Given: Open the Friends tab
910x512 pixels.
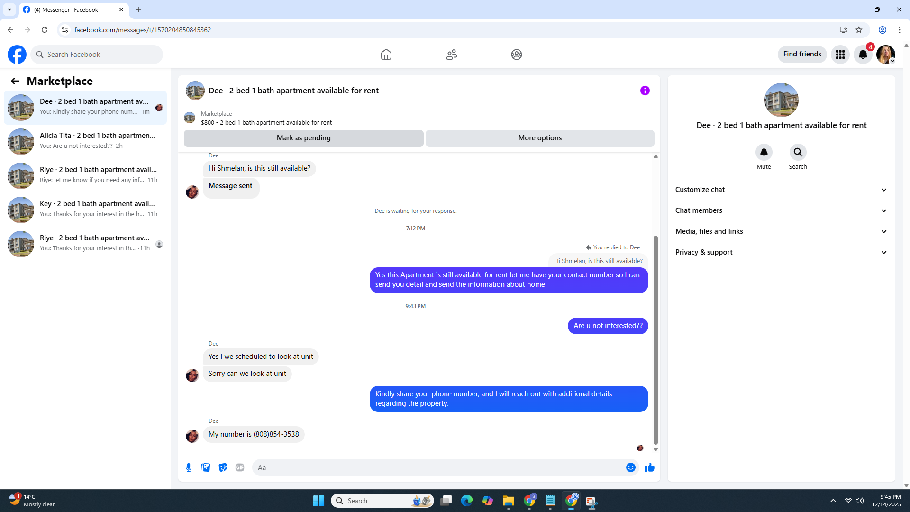Looking at the screenshot, I should (451, 55).
